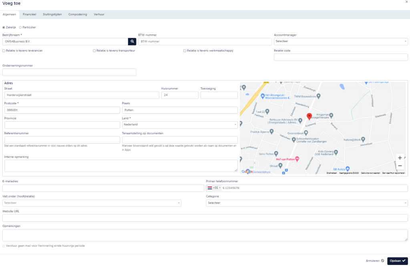Open the Accountmanager dropdown
Viewport: 410px width, 267px height.
[x=340, y=41]
